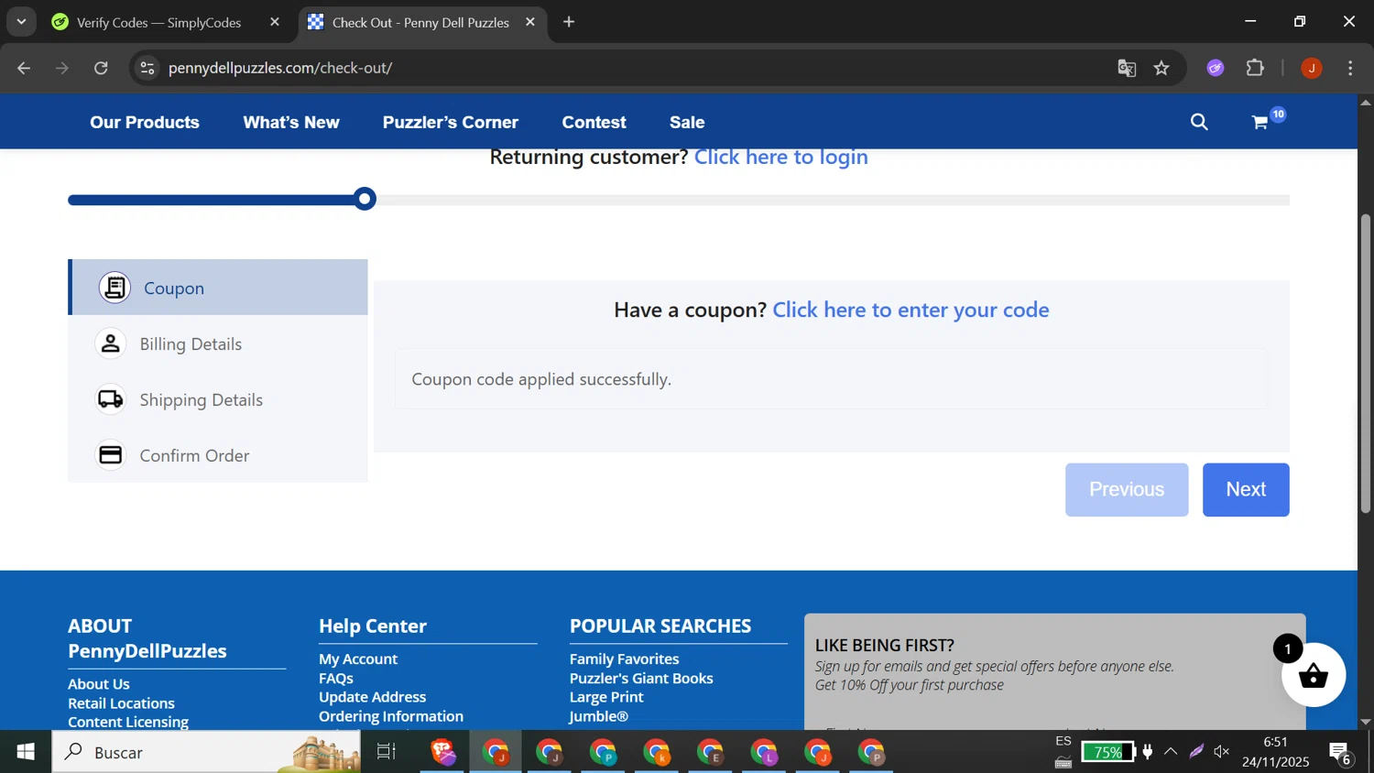Reload the checkout page
Viewport: 1374px width, 773px height.
point(101,68)
